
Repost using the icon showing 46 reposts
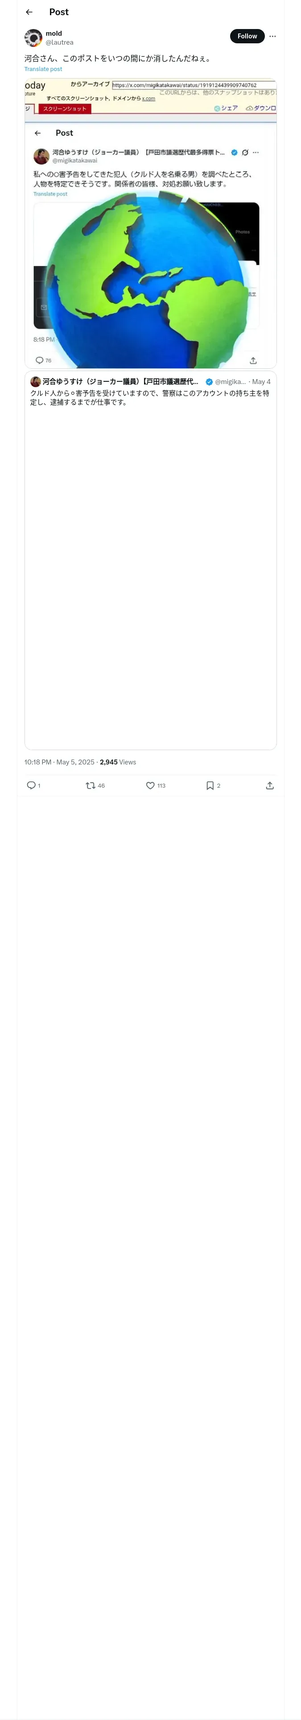point(91,785)
